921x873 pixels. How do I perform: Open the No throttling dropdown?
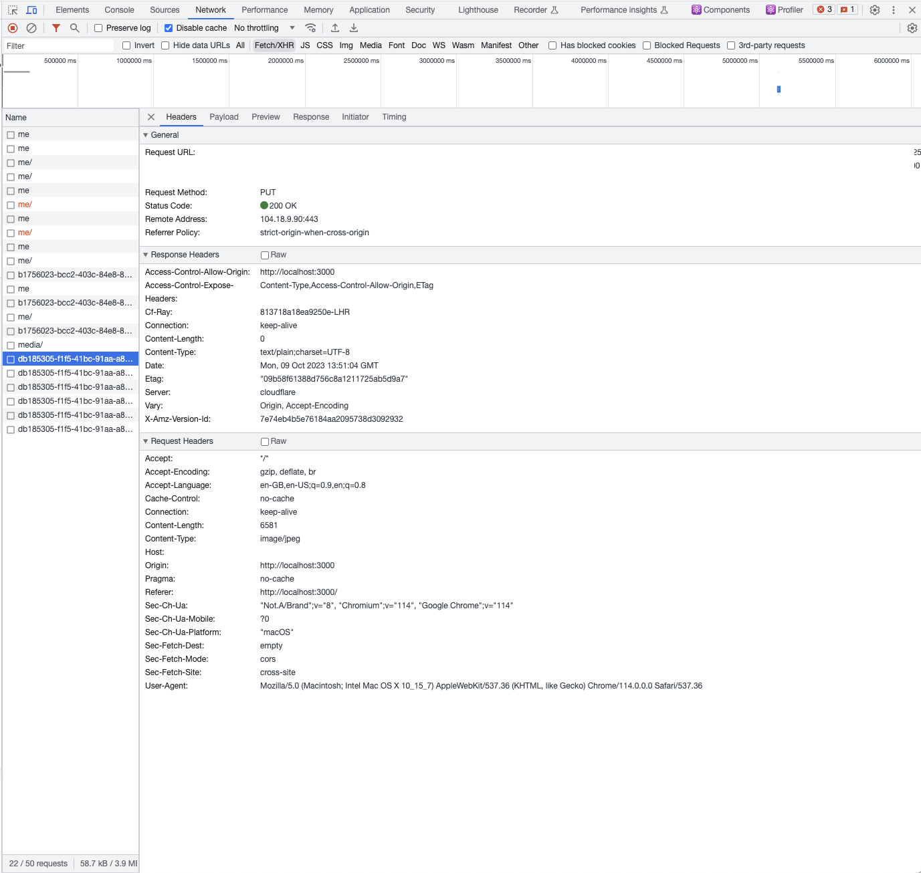pyautogui.click(x=265, y=28)
